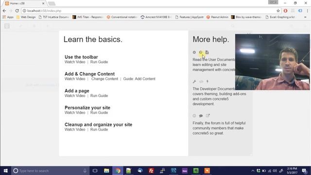Expand the bookmarks bar overflow chevron

305,17
